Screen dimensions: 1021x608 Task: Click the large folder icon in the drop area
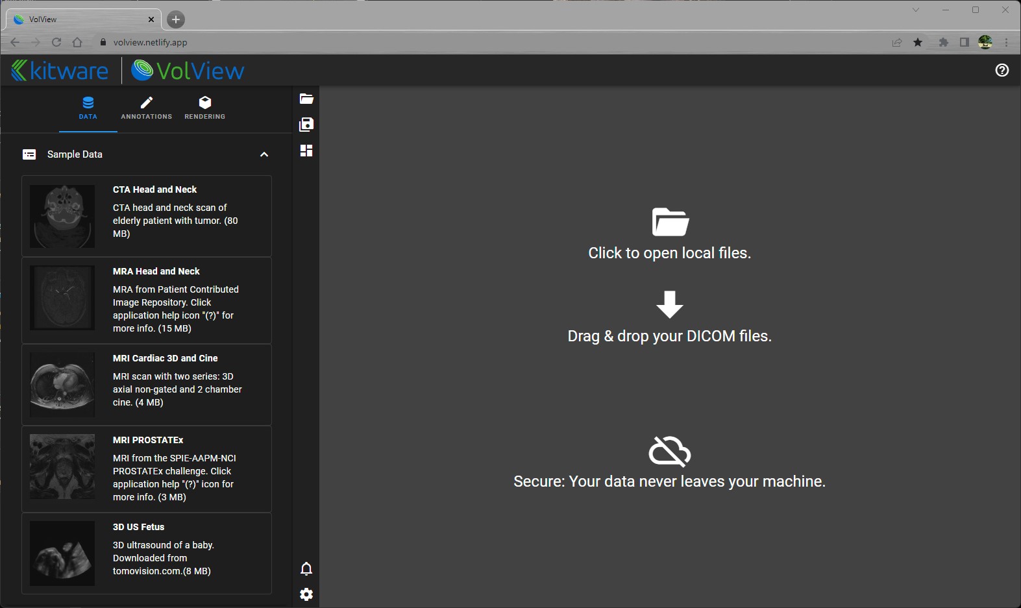670,222
